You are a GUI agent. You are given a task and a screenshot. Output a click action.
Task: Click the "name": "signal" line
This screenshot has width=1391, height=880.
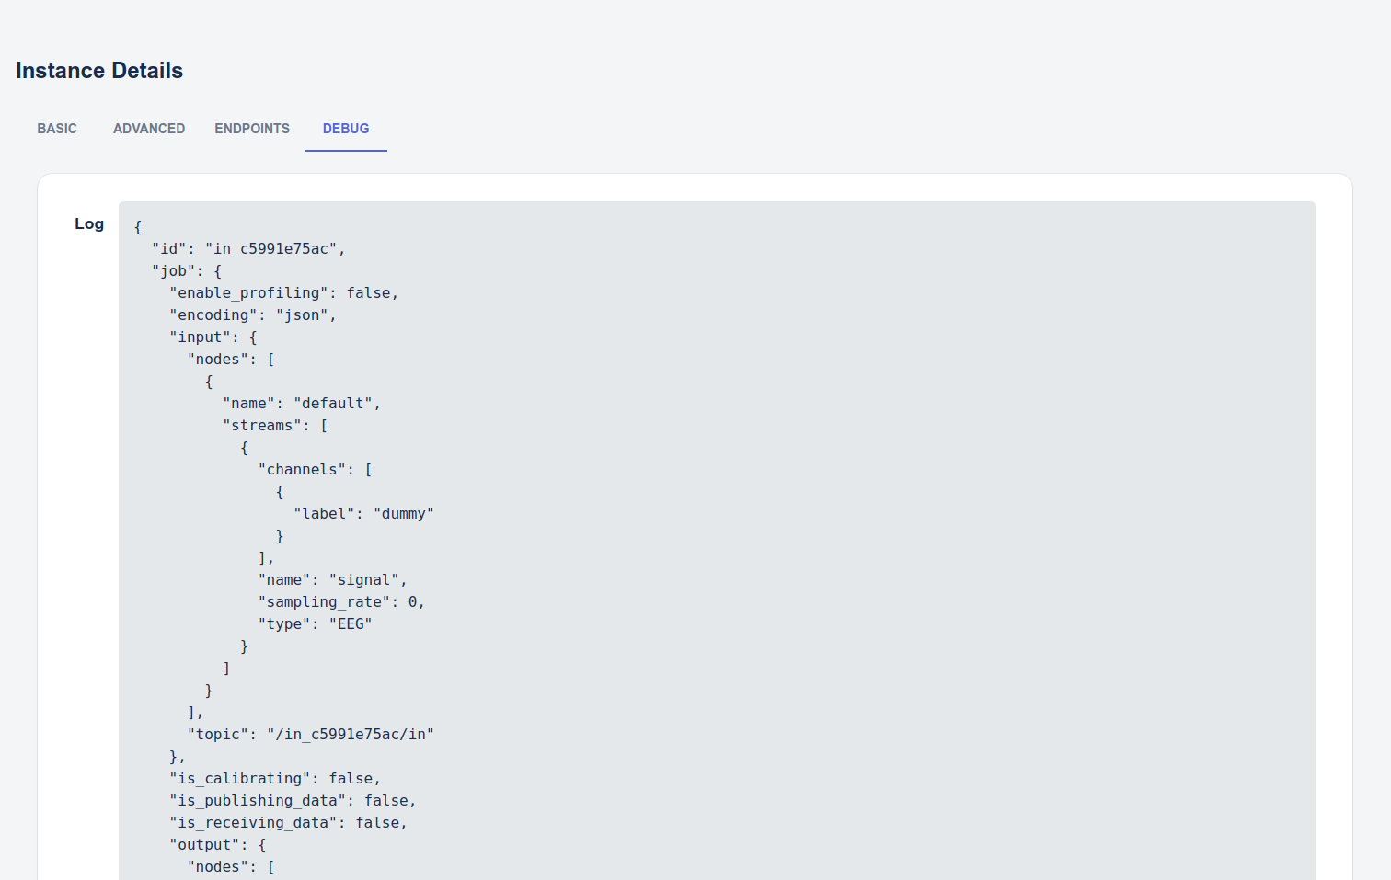click(333, 580)
